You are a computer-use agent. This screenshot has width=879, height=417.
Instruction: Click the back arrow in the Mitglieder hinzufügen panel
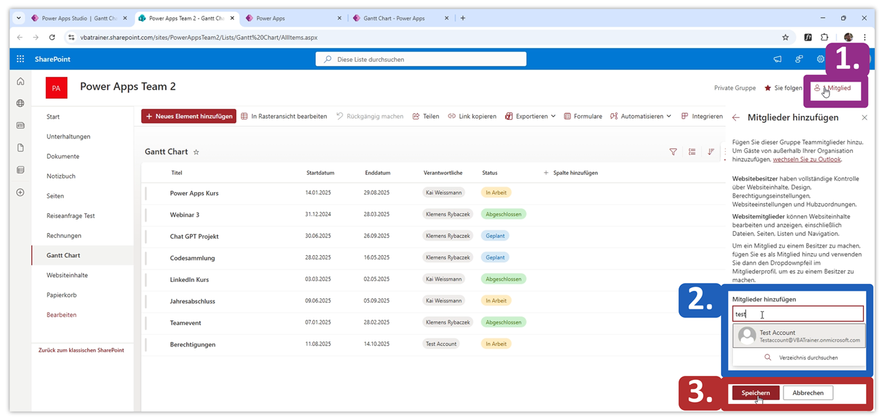pyautogui.click(x=736, y=118)
